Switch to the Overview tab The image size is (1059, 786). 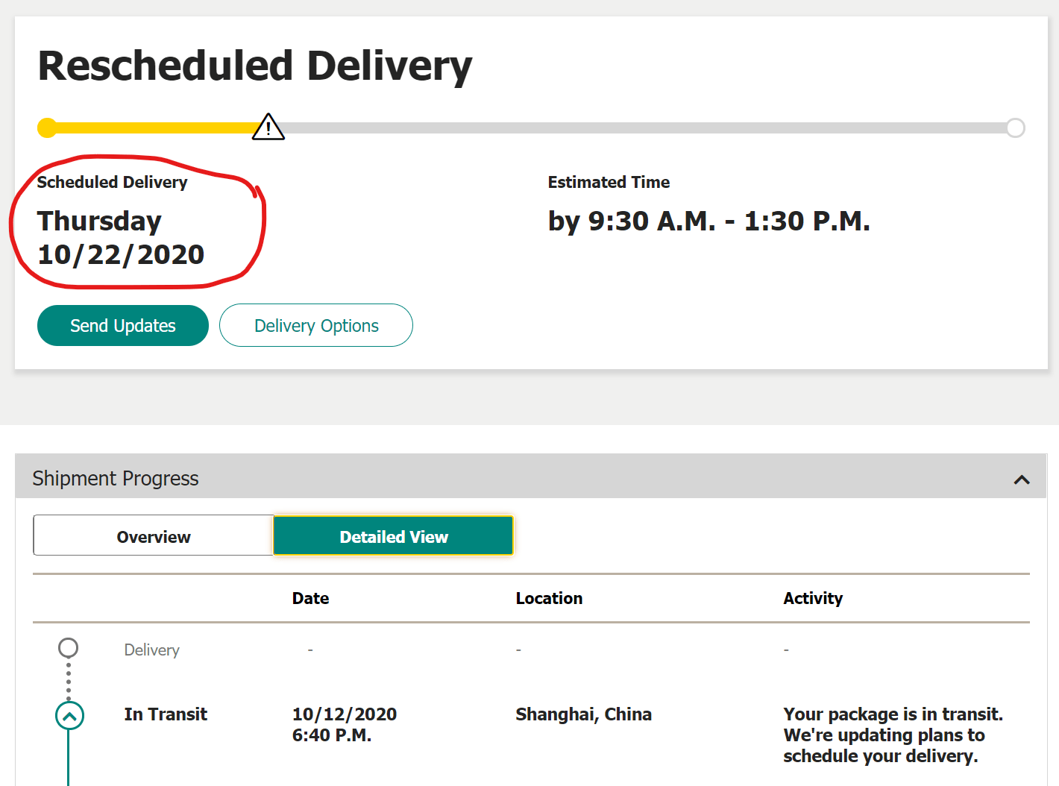153,535
